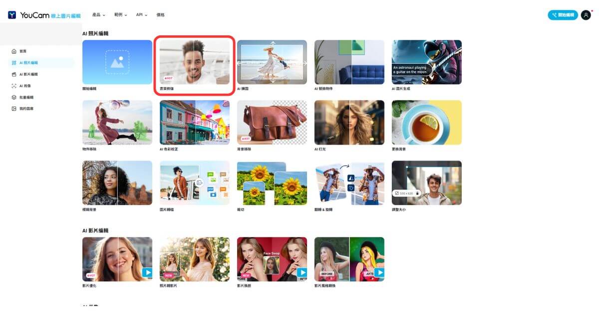
Task: Click the 影片換臉 Face Swap video tile
Action: [x=272, y=259]
